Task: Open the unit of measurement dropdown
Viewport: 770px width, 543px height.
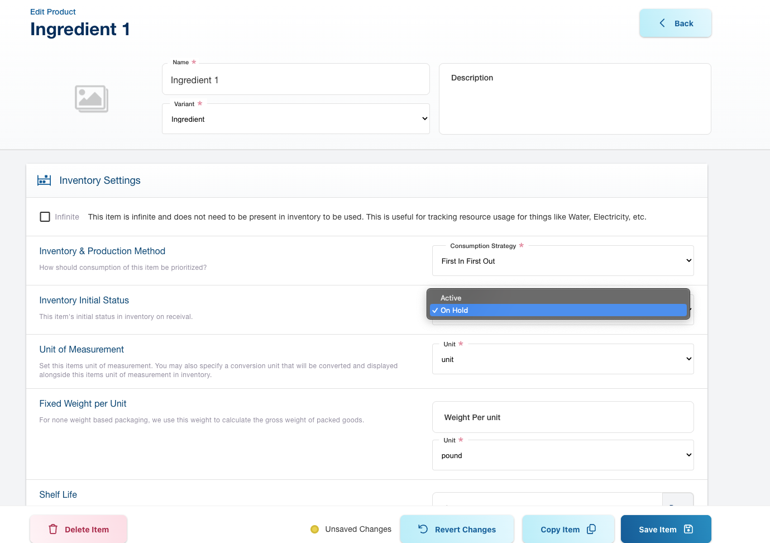Action: point(563,359)
